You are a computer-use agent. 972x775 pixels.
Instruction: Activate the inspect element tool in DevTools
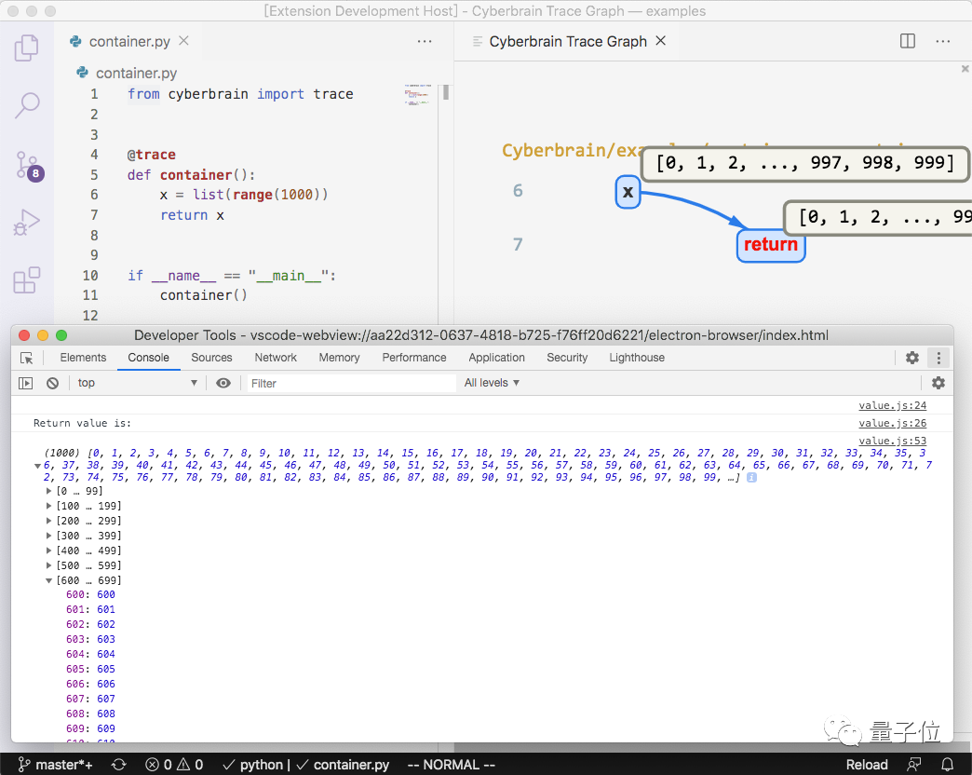(x=26, y=358)
